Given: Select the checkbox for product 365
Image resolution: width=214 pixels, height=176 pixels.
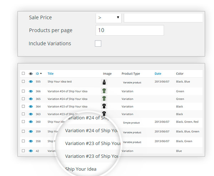Looking at the screenshot, I should coord(23,99).
